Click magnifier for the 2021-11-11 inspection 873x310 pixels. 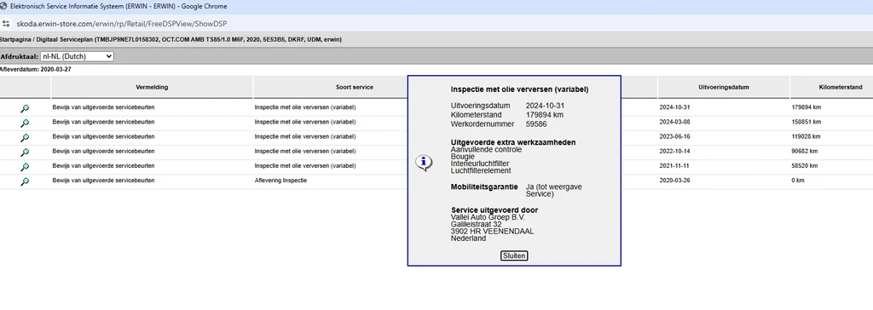tap(25, 167)
